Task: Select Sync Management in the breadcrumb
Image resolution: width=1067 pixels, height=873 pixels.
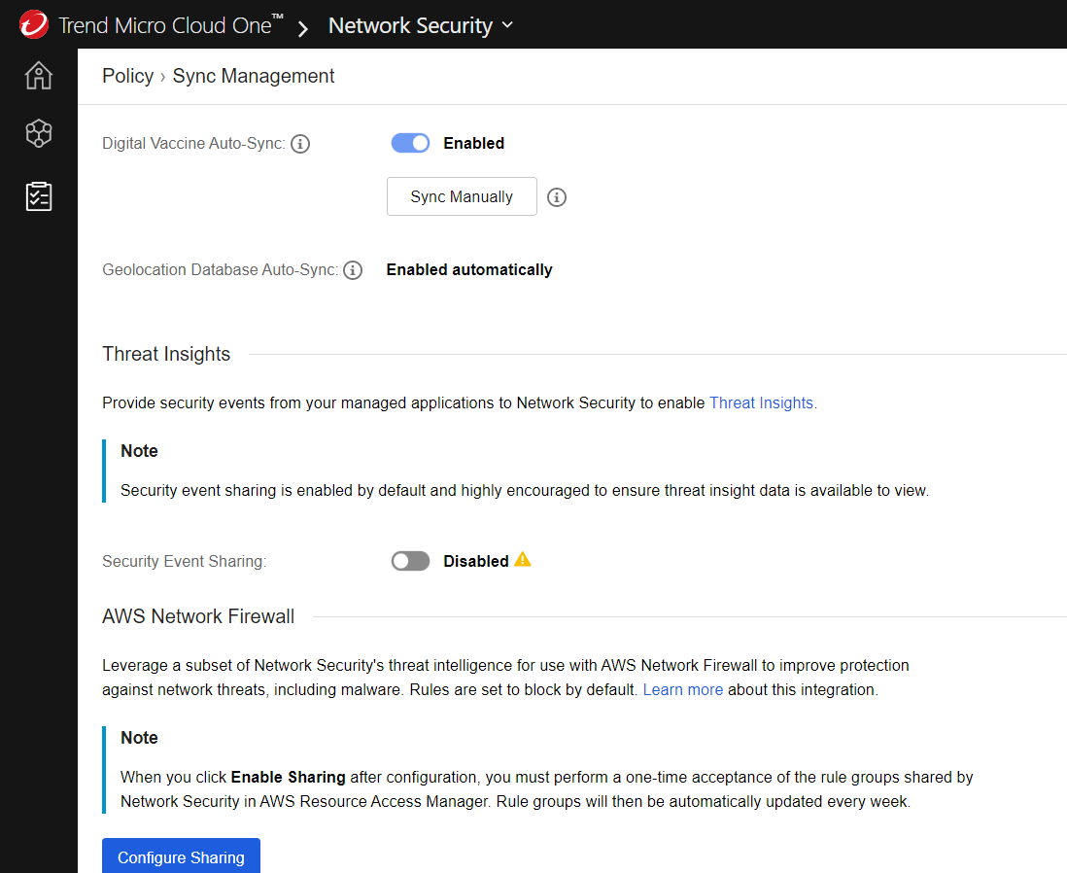Action: 254,77
